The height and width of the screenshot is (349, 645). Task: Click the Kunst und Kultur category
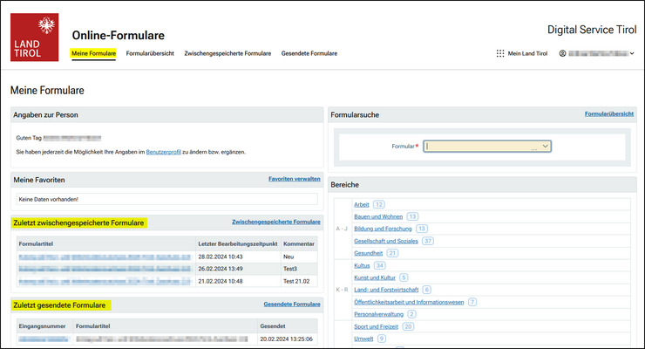click(x=374, y=277)
